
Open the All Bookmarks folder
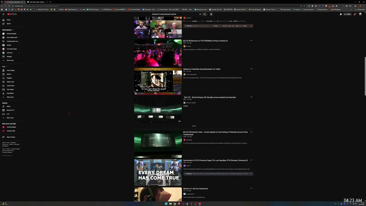360,9
